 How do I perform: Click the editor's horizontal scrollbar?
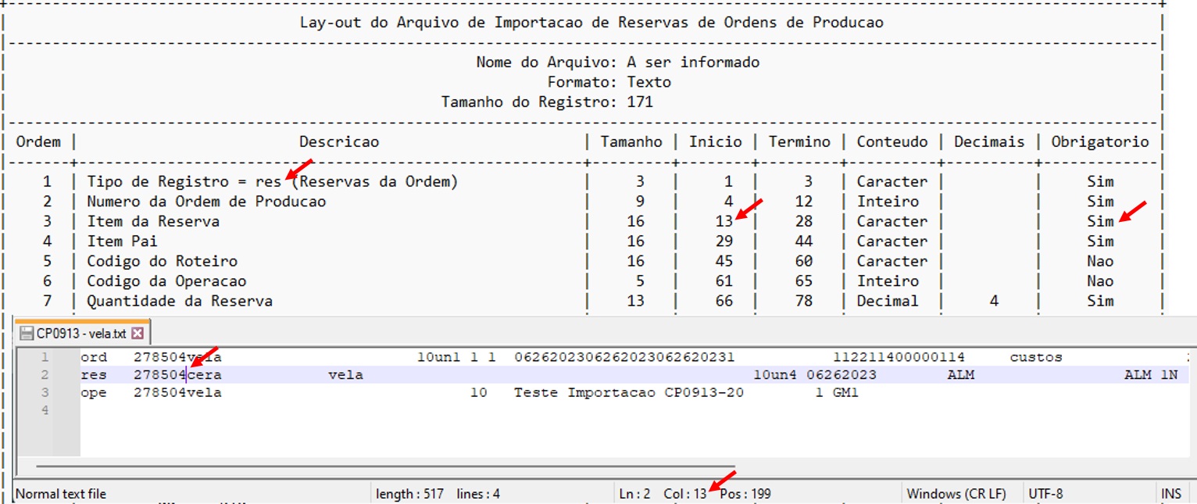(x=384, y=466)
